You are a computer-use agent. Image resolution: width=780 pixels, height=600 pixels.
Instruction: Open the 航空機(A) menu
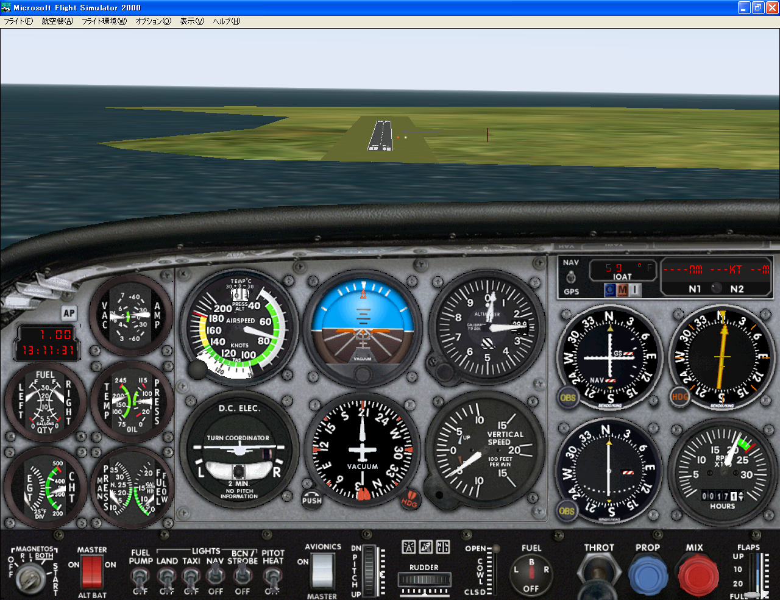[x=57, y=21]
